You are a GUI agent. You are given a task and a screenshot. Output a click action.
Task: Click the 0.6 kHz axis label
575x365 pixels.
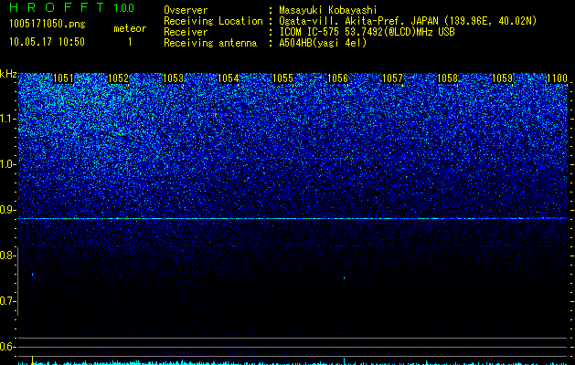7,347
